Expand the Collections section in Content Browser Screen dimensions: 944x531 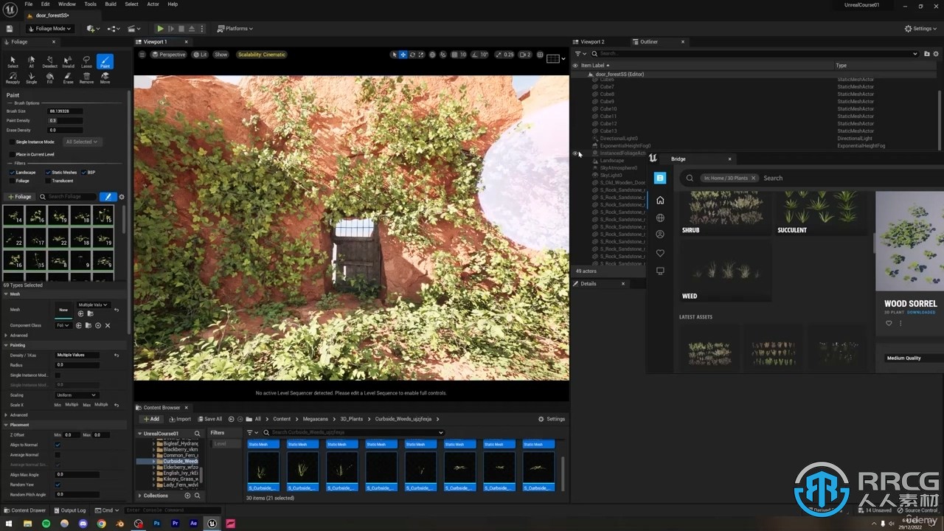pyautogui.click(x=140, y=496)
